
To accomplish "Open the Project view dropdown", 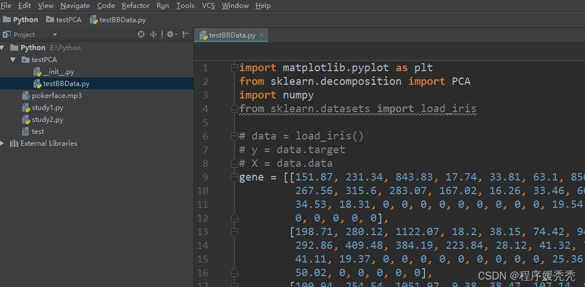I will pyautogui.click(x=55, y=35).
